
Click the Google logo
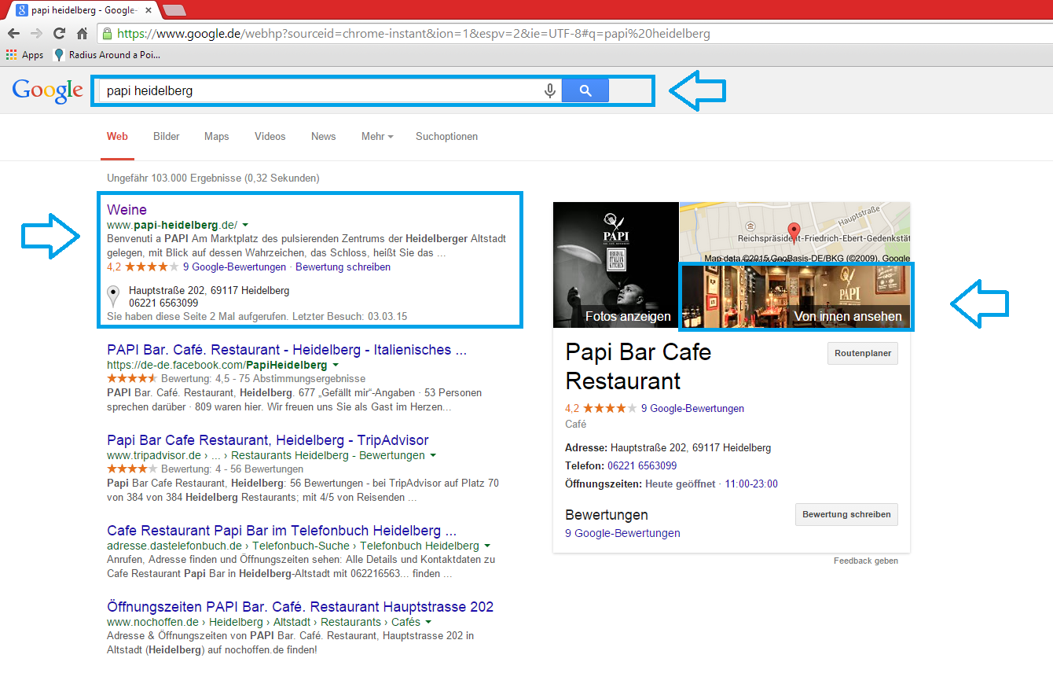(47, 90)
